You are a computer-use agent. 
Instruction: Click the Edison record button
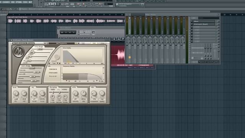click(x=73, y=32)
